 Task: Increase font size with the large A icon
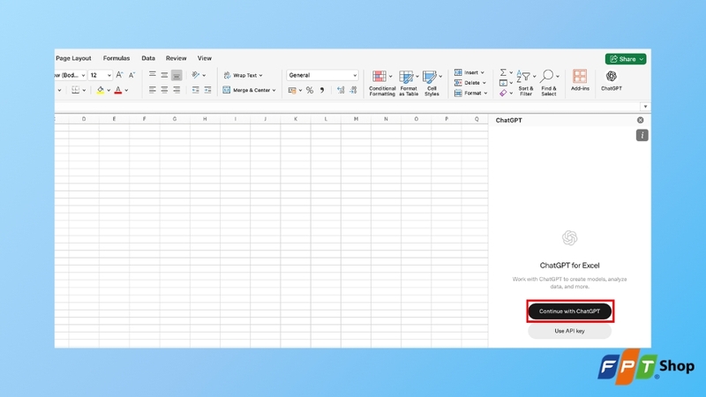click(119, 75)
